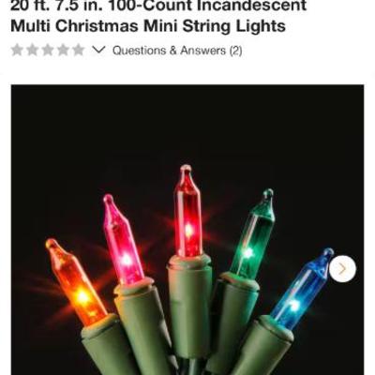Tap the blue bulb in product photo

[x=302, y=289]
